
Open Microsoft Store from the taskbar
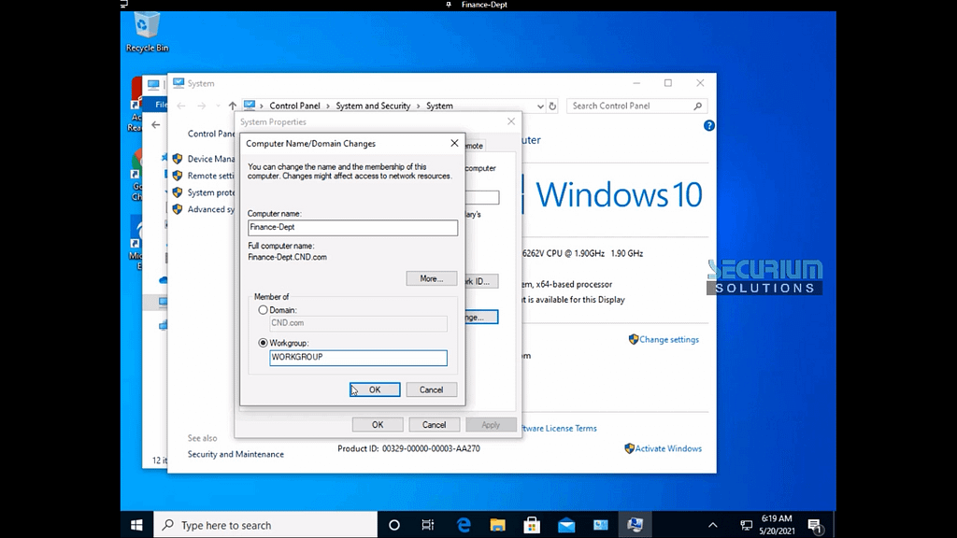coord(532,525)
